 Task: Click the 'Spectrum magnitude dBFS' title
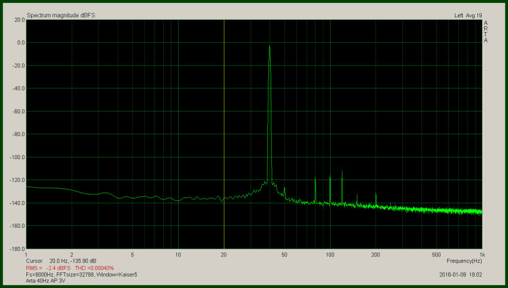click(x=61, y=15)
